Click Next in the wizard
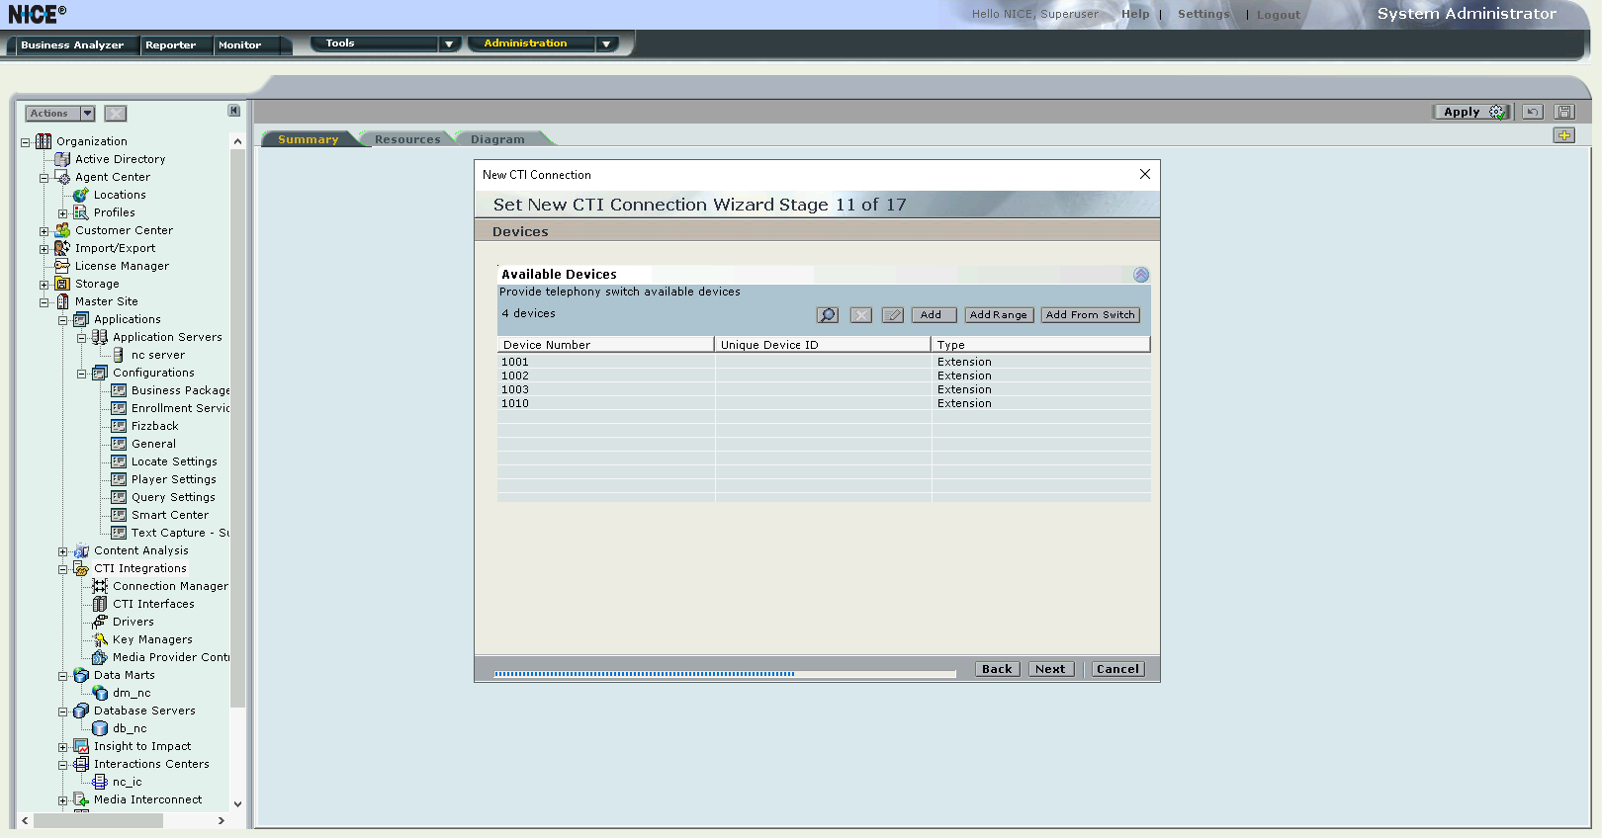 point(1050,669)
